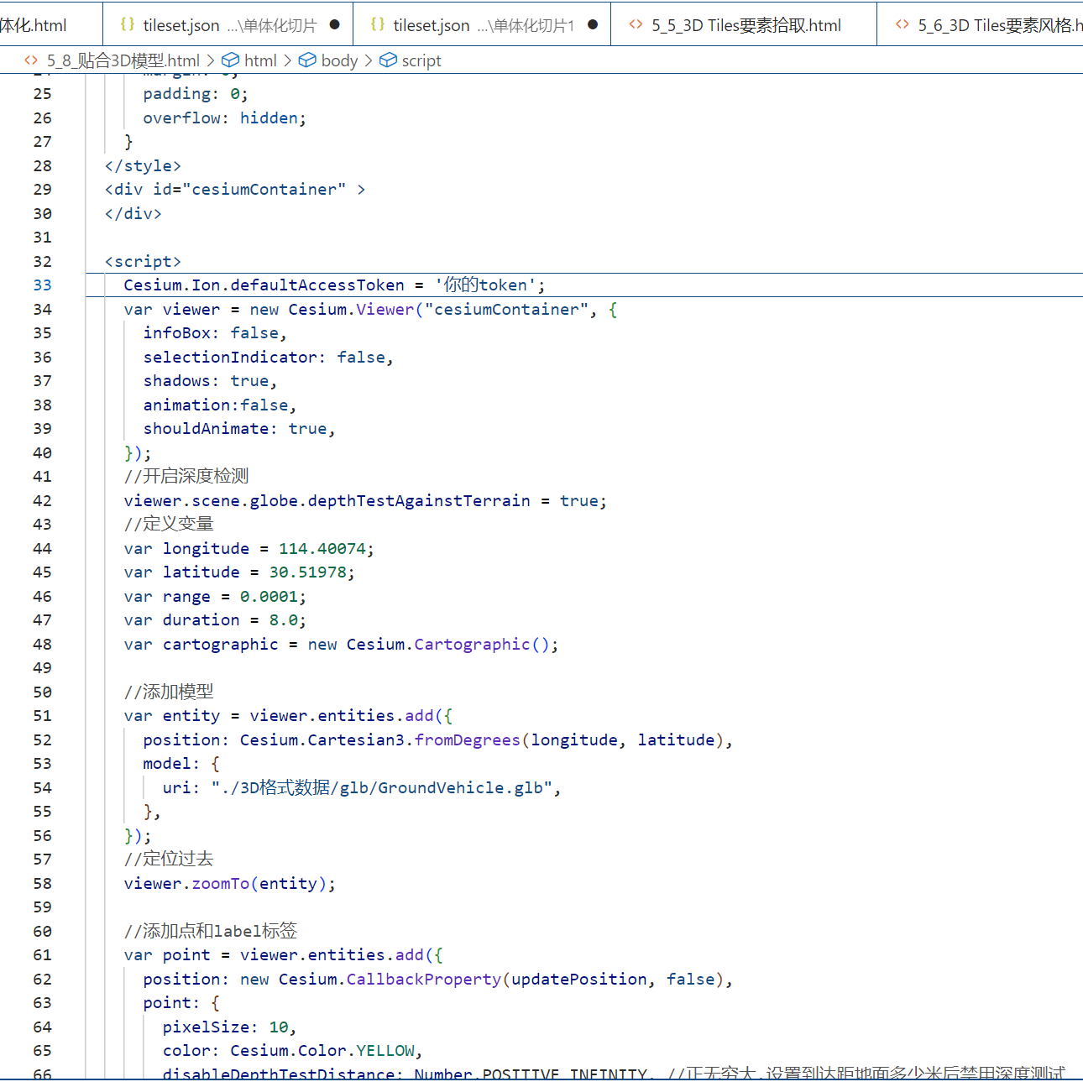Screen dimensions: 1083x1087
Task: Click 'model' on line 53
Action: pyautogui.click(x=167, y=764)
